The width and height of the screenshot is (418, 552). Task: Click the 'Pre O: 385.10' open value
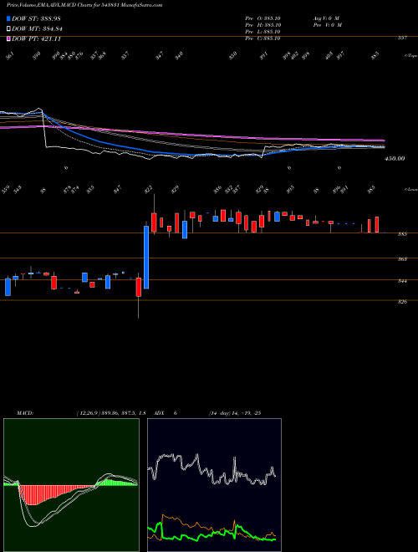point(263,18)
